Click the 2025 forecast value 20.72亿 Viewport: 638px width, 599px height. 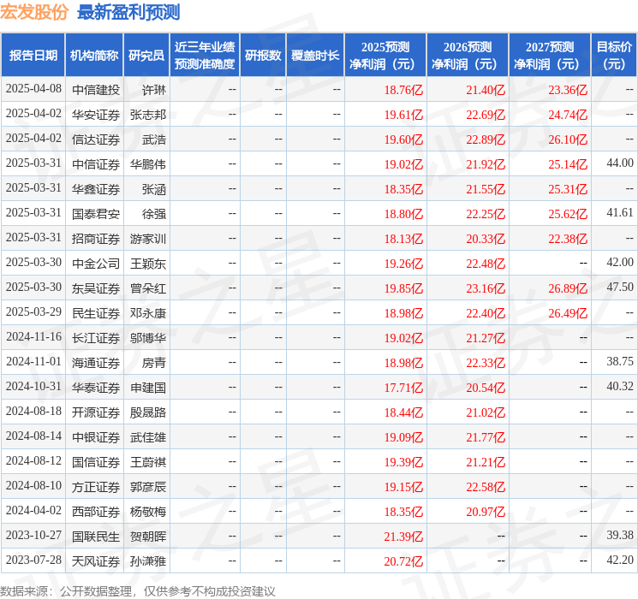[x=403, y=561]
